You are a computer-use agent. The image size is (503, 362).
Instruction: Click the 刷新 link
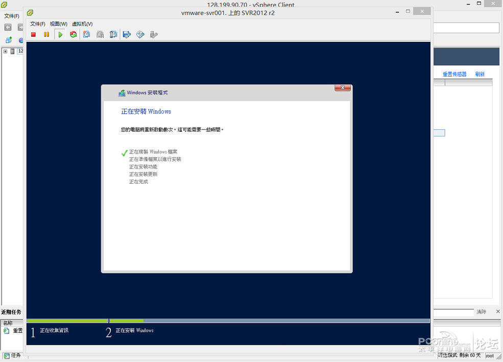480,74
